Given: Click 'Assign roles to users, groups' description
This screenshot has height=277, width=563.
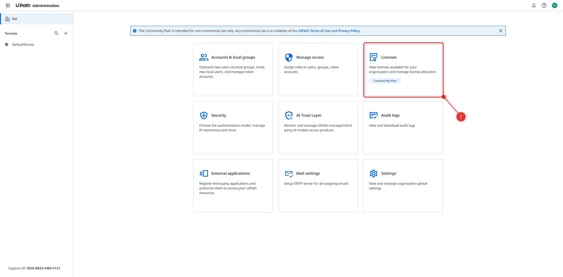Looking at the screenshot, I should (x=311, y=69).
